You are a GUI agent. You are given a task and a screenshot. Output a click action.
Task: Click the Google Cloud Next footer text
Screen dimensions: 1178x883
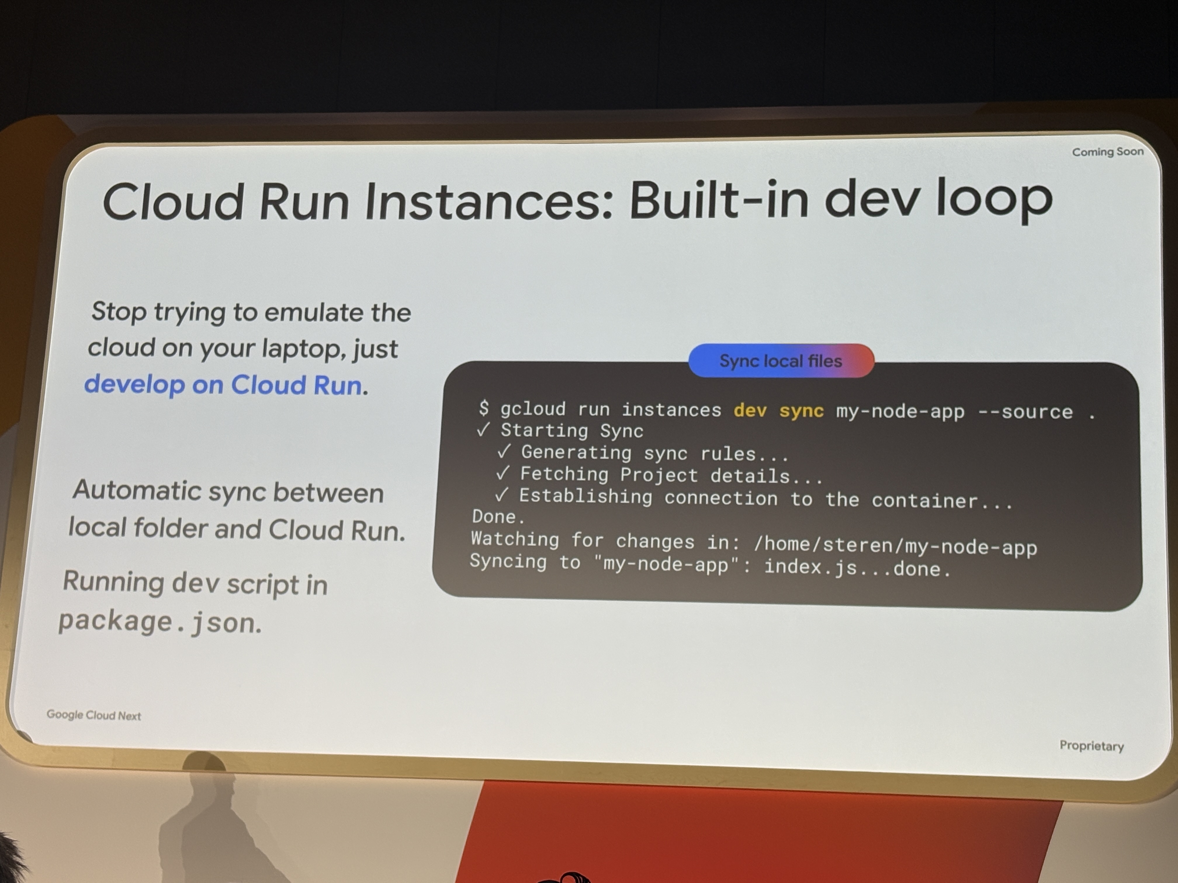click(94, 715)
